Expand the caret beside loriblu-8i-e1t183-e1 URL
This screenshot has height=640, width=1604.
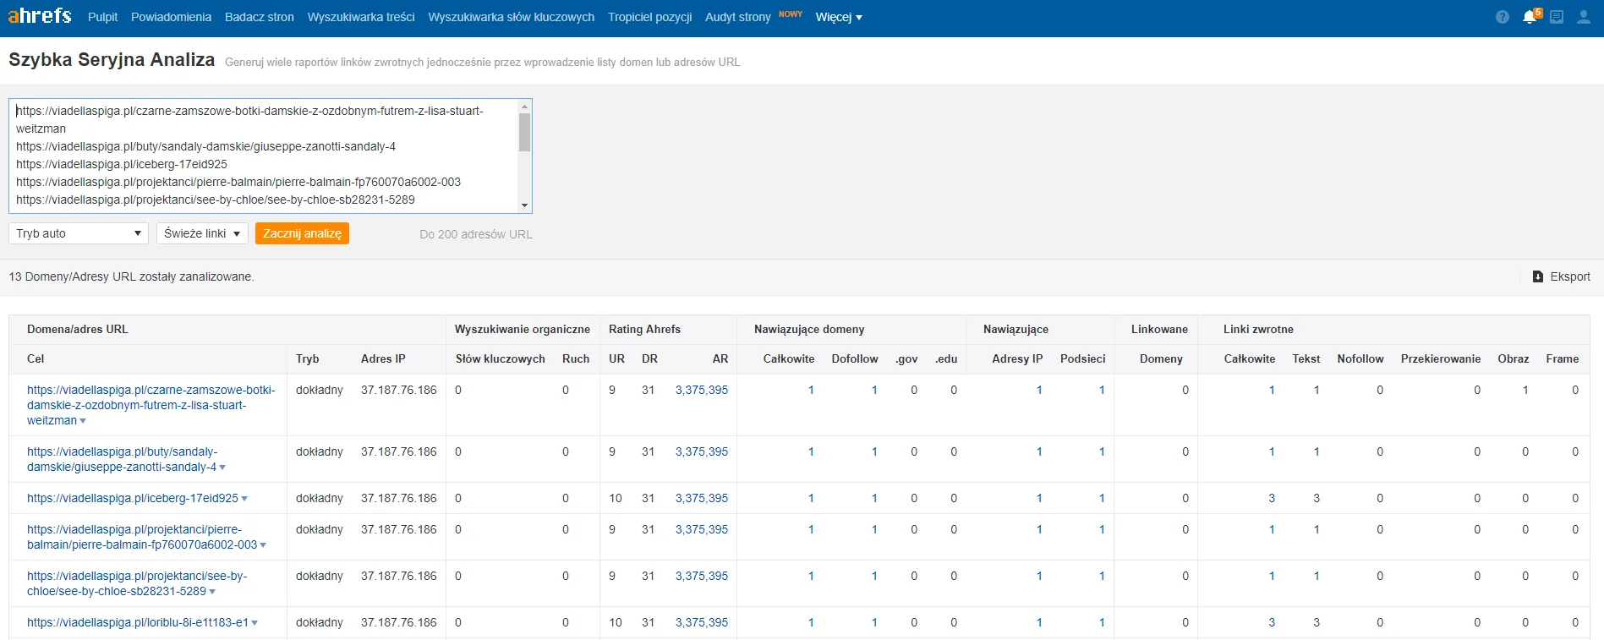pos(255,623)
